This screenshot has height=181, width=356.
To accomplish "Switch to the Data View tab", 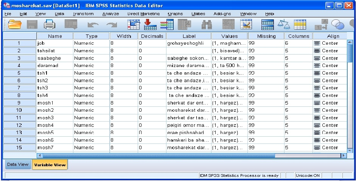I will (17, 164).
